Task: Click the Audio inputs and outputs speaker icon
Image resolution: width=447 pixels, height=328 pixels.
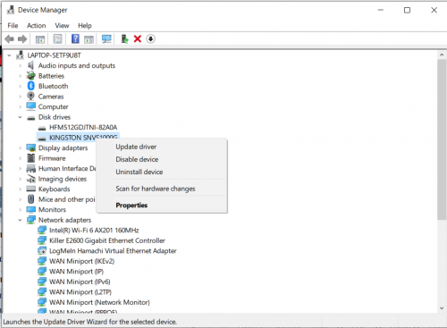Action: coord(30,65)
